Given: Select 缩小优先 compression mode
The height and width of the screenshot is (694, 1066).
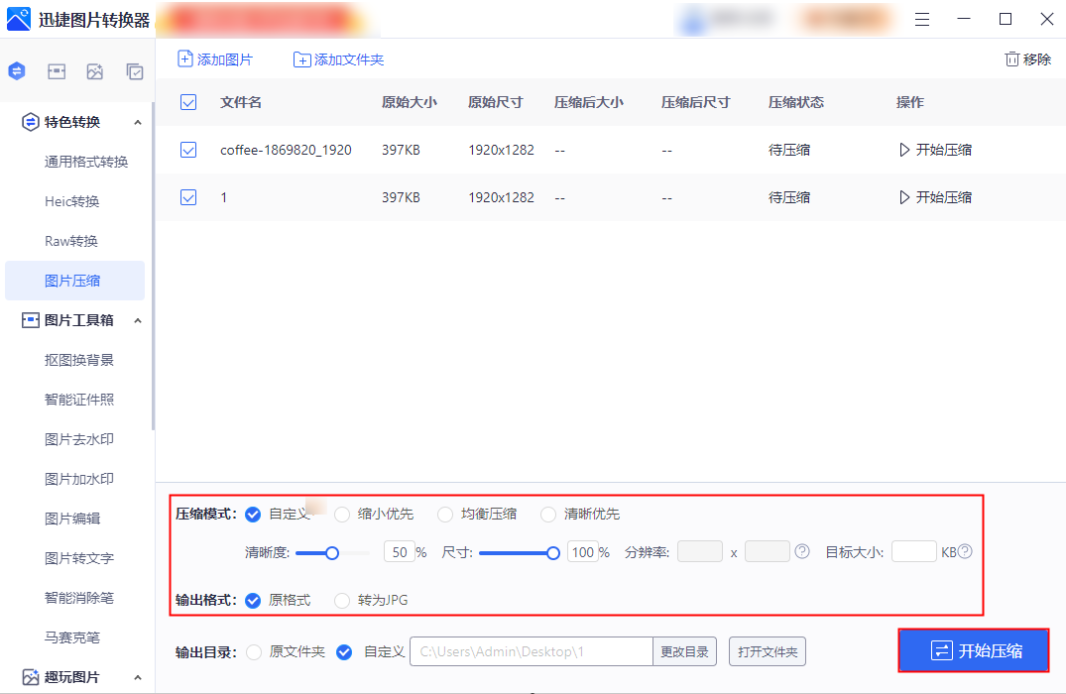Looking at the screenshot, I should click(342, 515).
